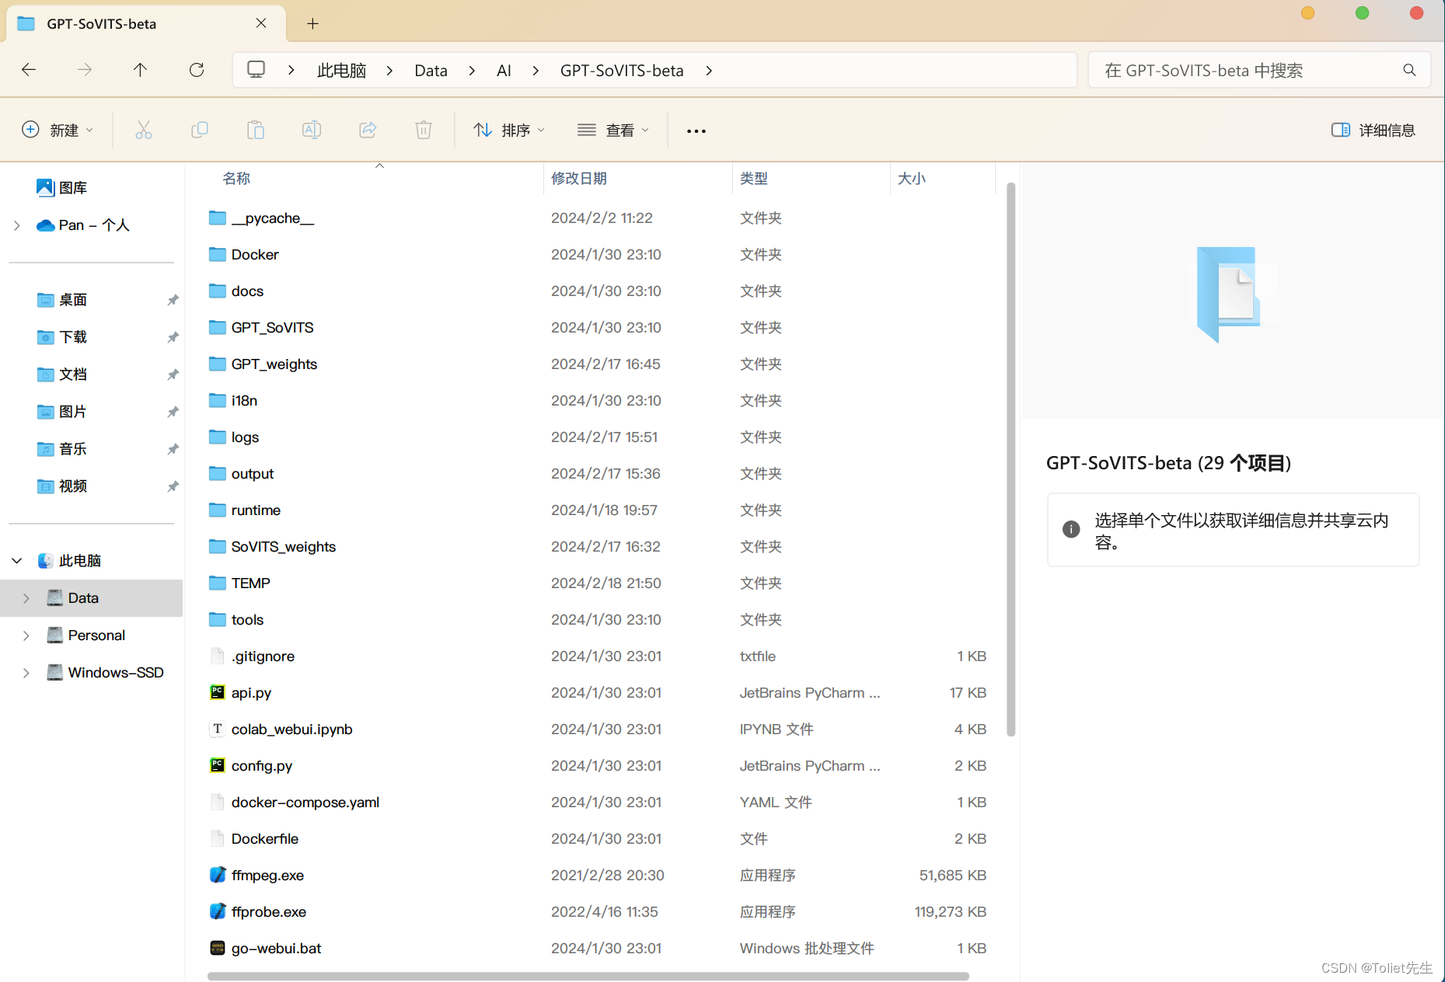Screen dimensions: 1445x982
Task: Open the 查看 view dropdown
Action: (613, 130)
